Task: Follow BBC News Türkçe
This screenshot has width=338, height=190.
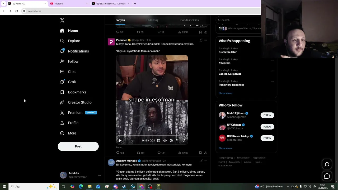Action: (267, 138)
